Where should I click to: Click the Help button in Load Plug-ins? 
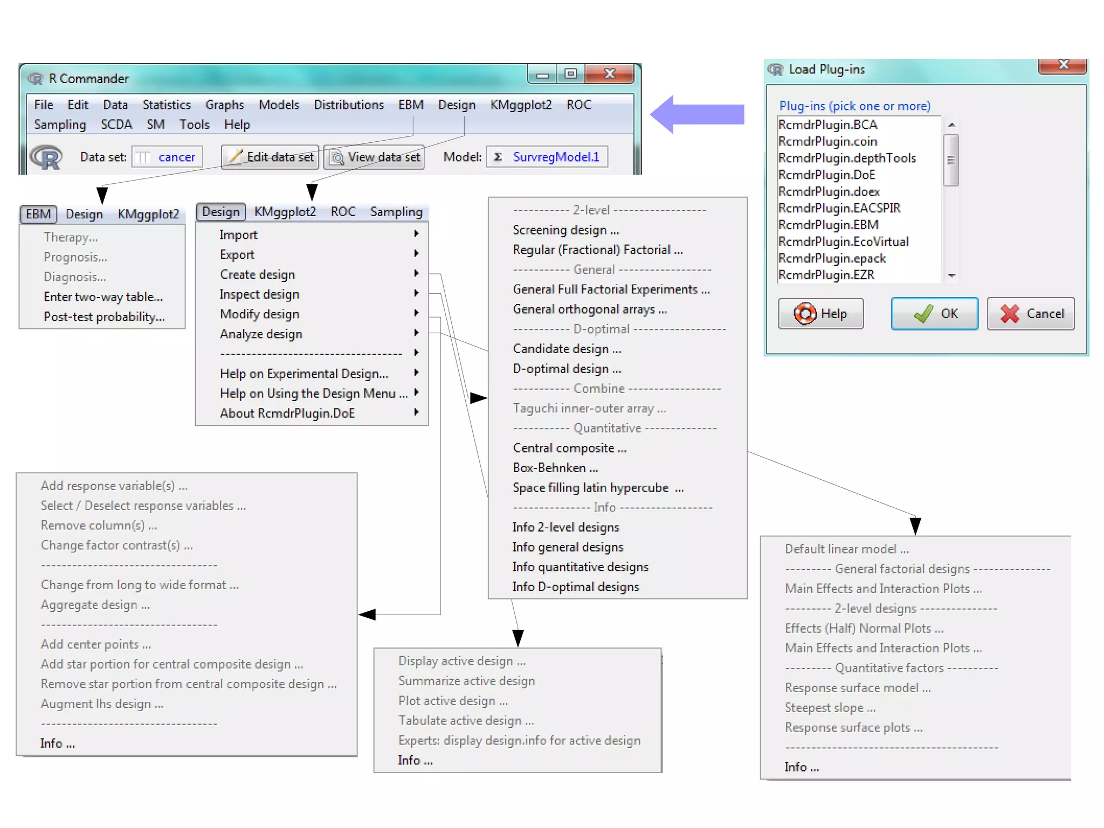(820, 314)
